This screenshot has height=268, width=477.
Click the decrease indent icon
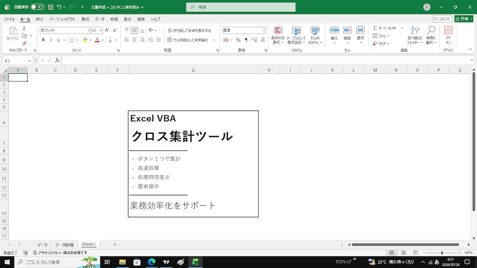pyautogui.click(x=151, y=40)
